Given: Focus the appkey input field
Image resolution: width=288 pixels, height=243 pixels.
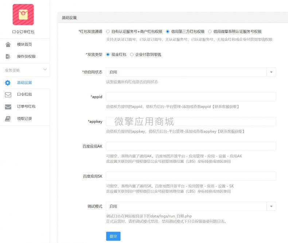Looking at the screenshot, I should click(191, 122).
